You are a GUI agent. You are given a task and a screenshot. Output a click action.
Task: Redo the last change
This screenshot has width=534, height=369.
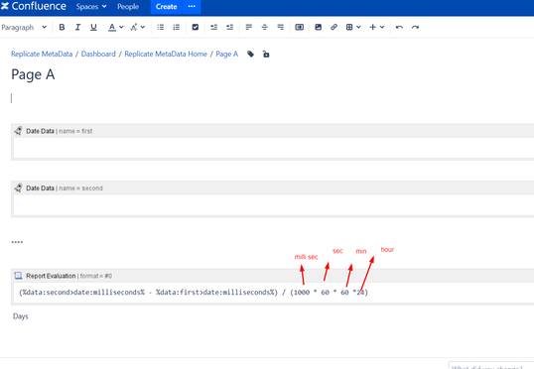pos(415,27)
